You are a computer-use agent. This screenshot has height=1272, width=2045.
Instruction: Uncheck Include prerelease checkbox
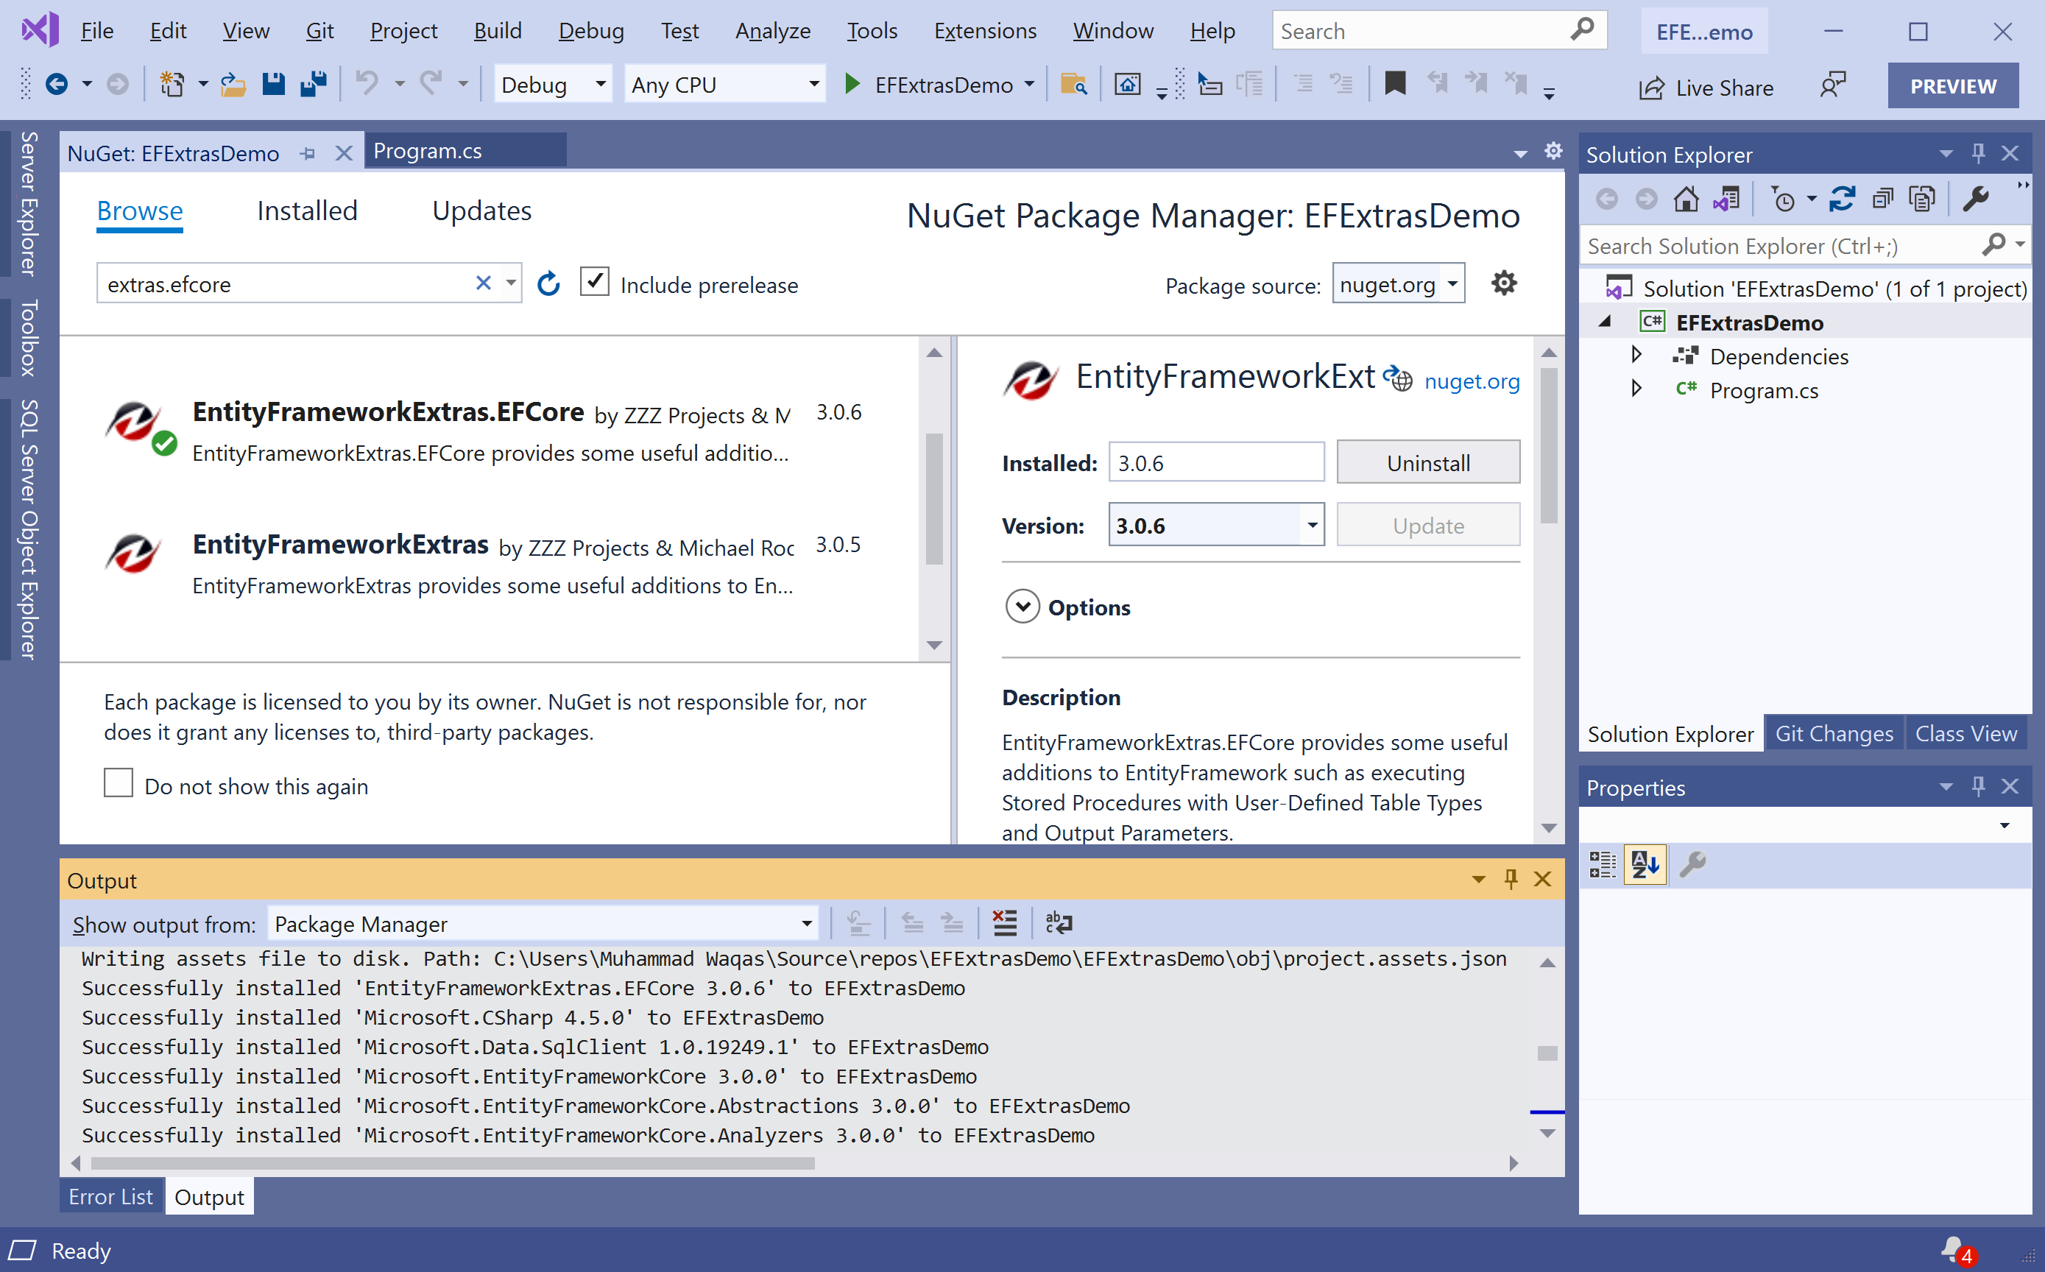(x=595, y=282)
